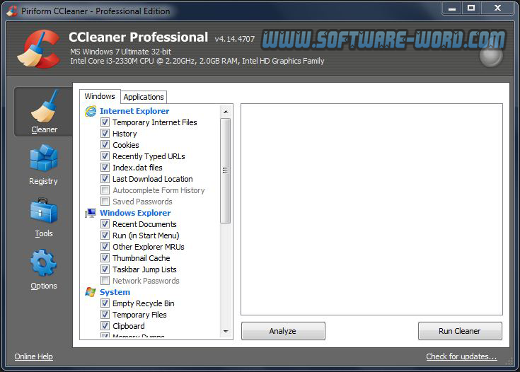Viewport: 520px width, 372px height.
Task: Close the CCleaner window
Action: click(x=497, y=8)
